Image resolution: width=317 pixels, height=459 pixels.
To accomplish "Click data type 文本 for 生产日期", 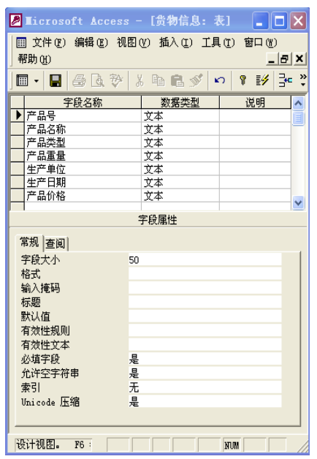I will [x=180, y=182].
